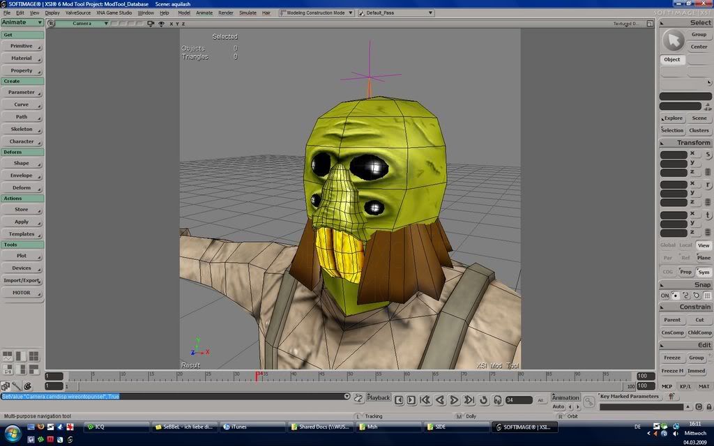Enable snap to grid icon

click(x=707, y=295)
